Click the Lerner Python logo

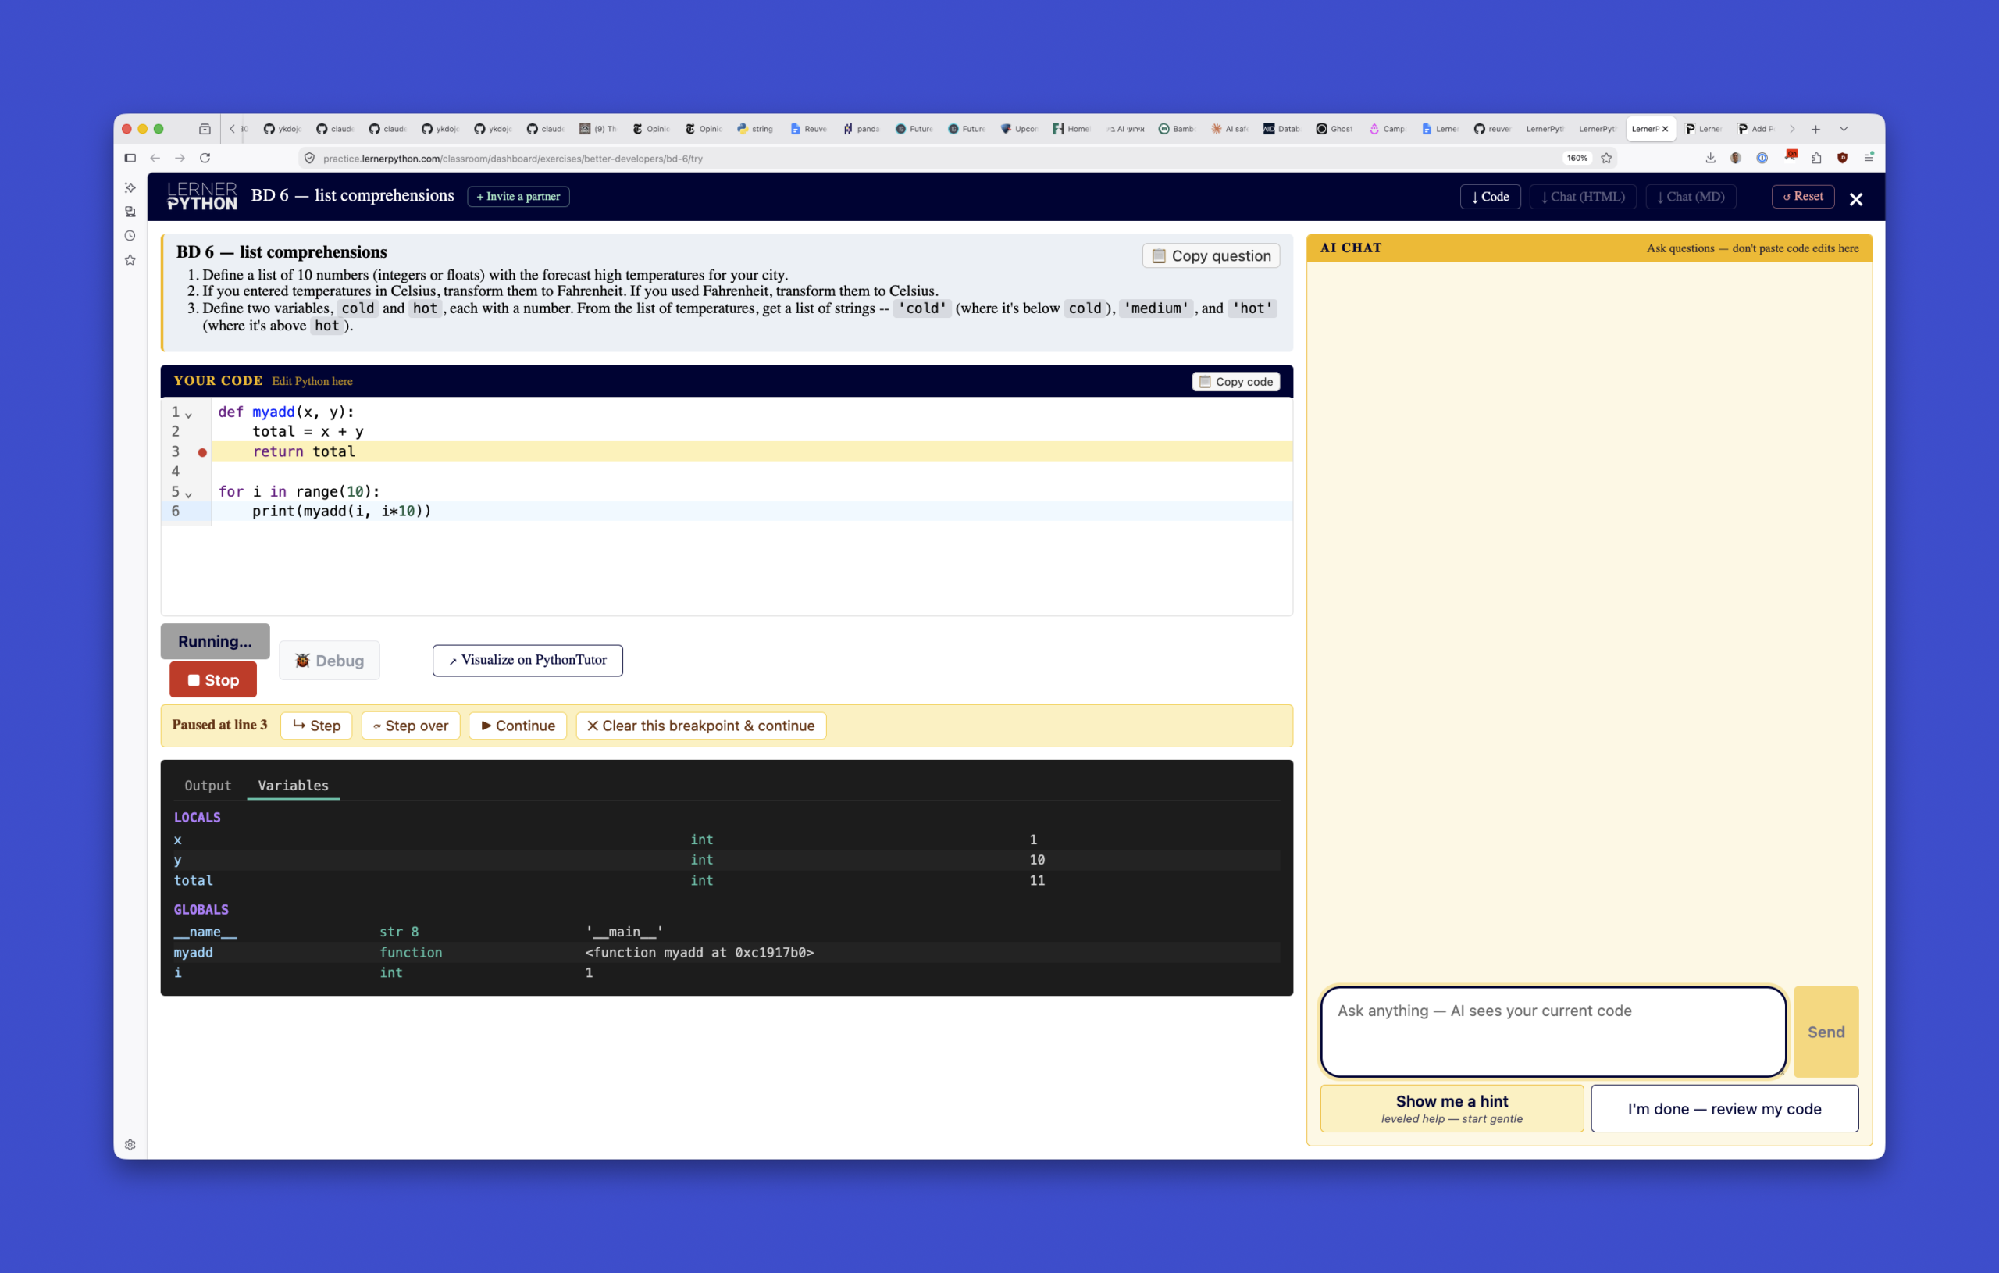[201, 197]
